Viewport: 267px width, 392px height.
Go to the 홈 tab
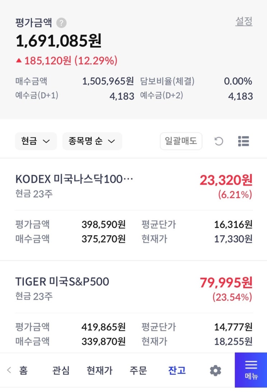click(23, 370)
